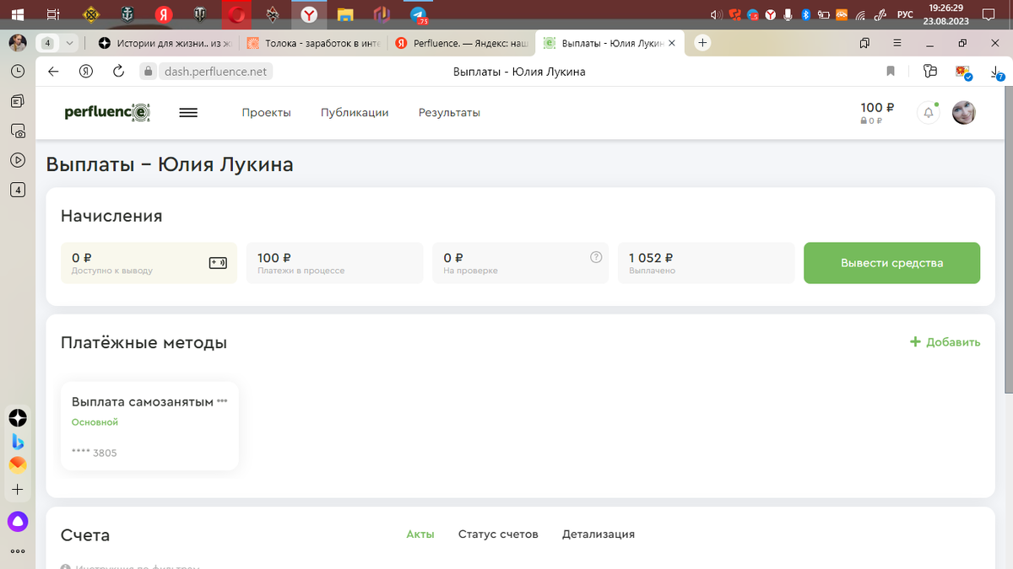Select the Выплата самозанятым payment card

(149, 426)
